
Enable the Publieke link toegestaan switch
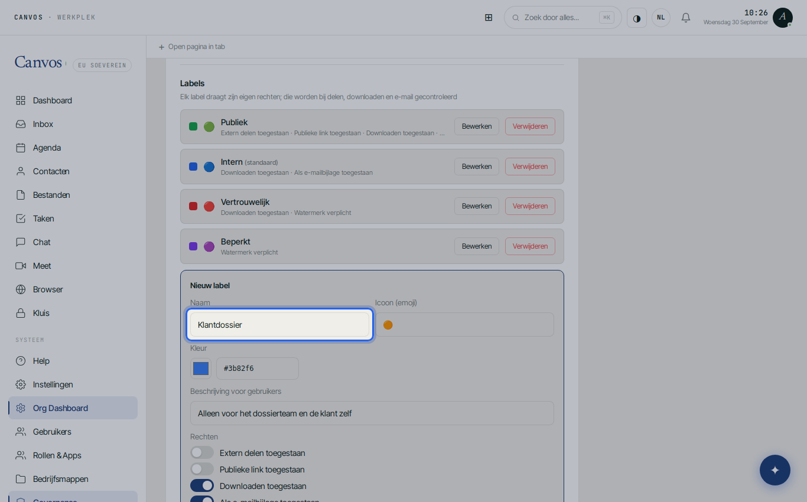202,470
